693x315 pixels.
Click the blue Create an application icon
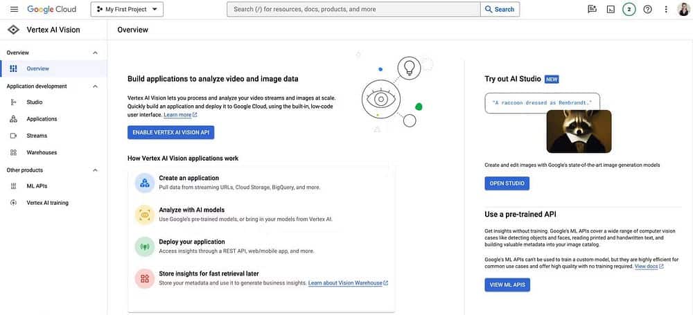tap(145, 183)
